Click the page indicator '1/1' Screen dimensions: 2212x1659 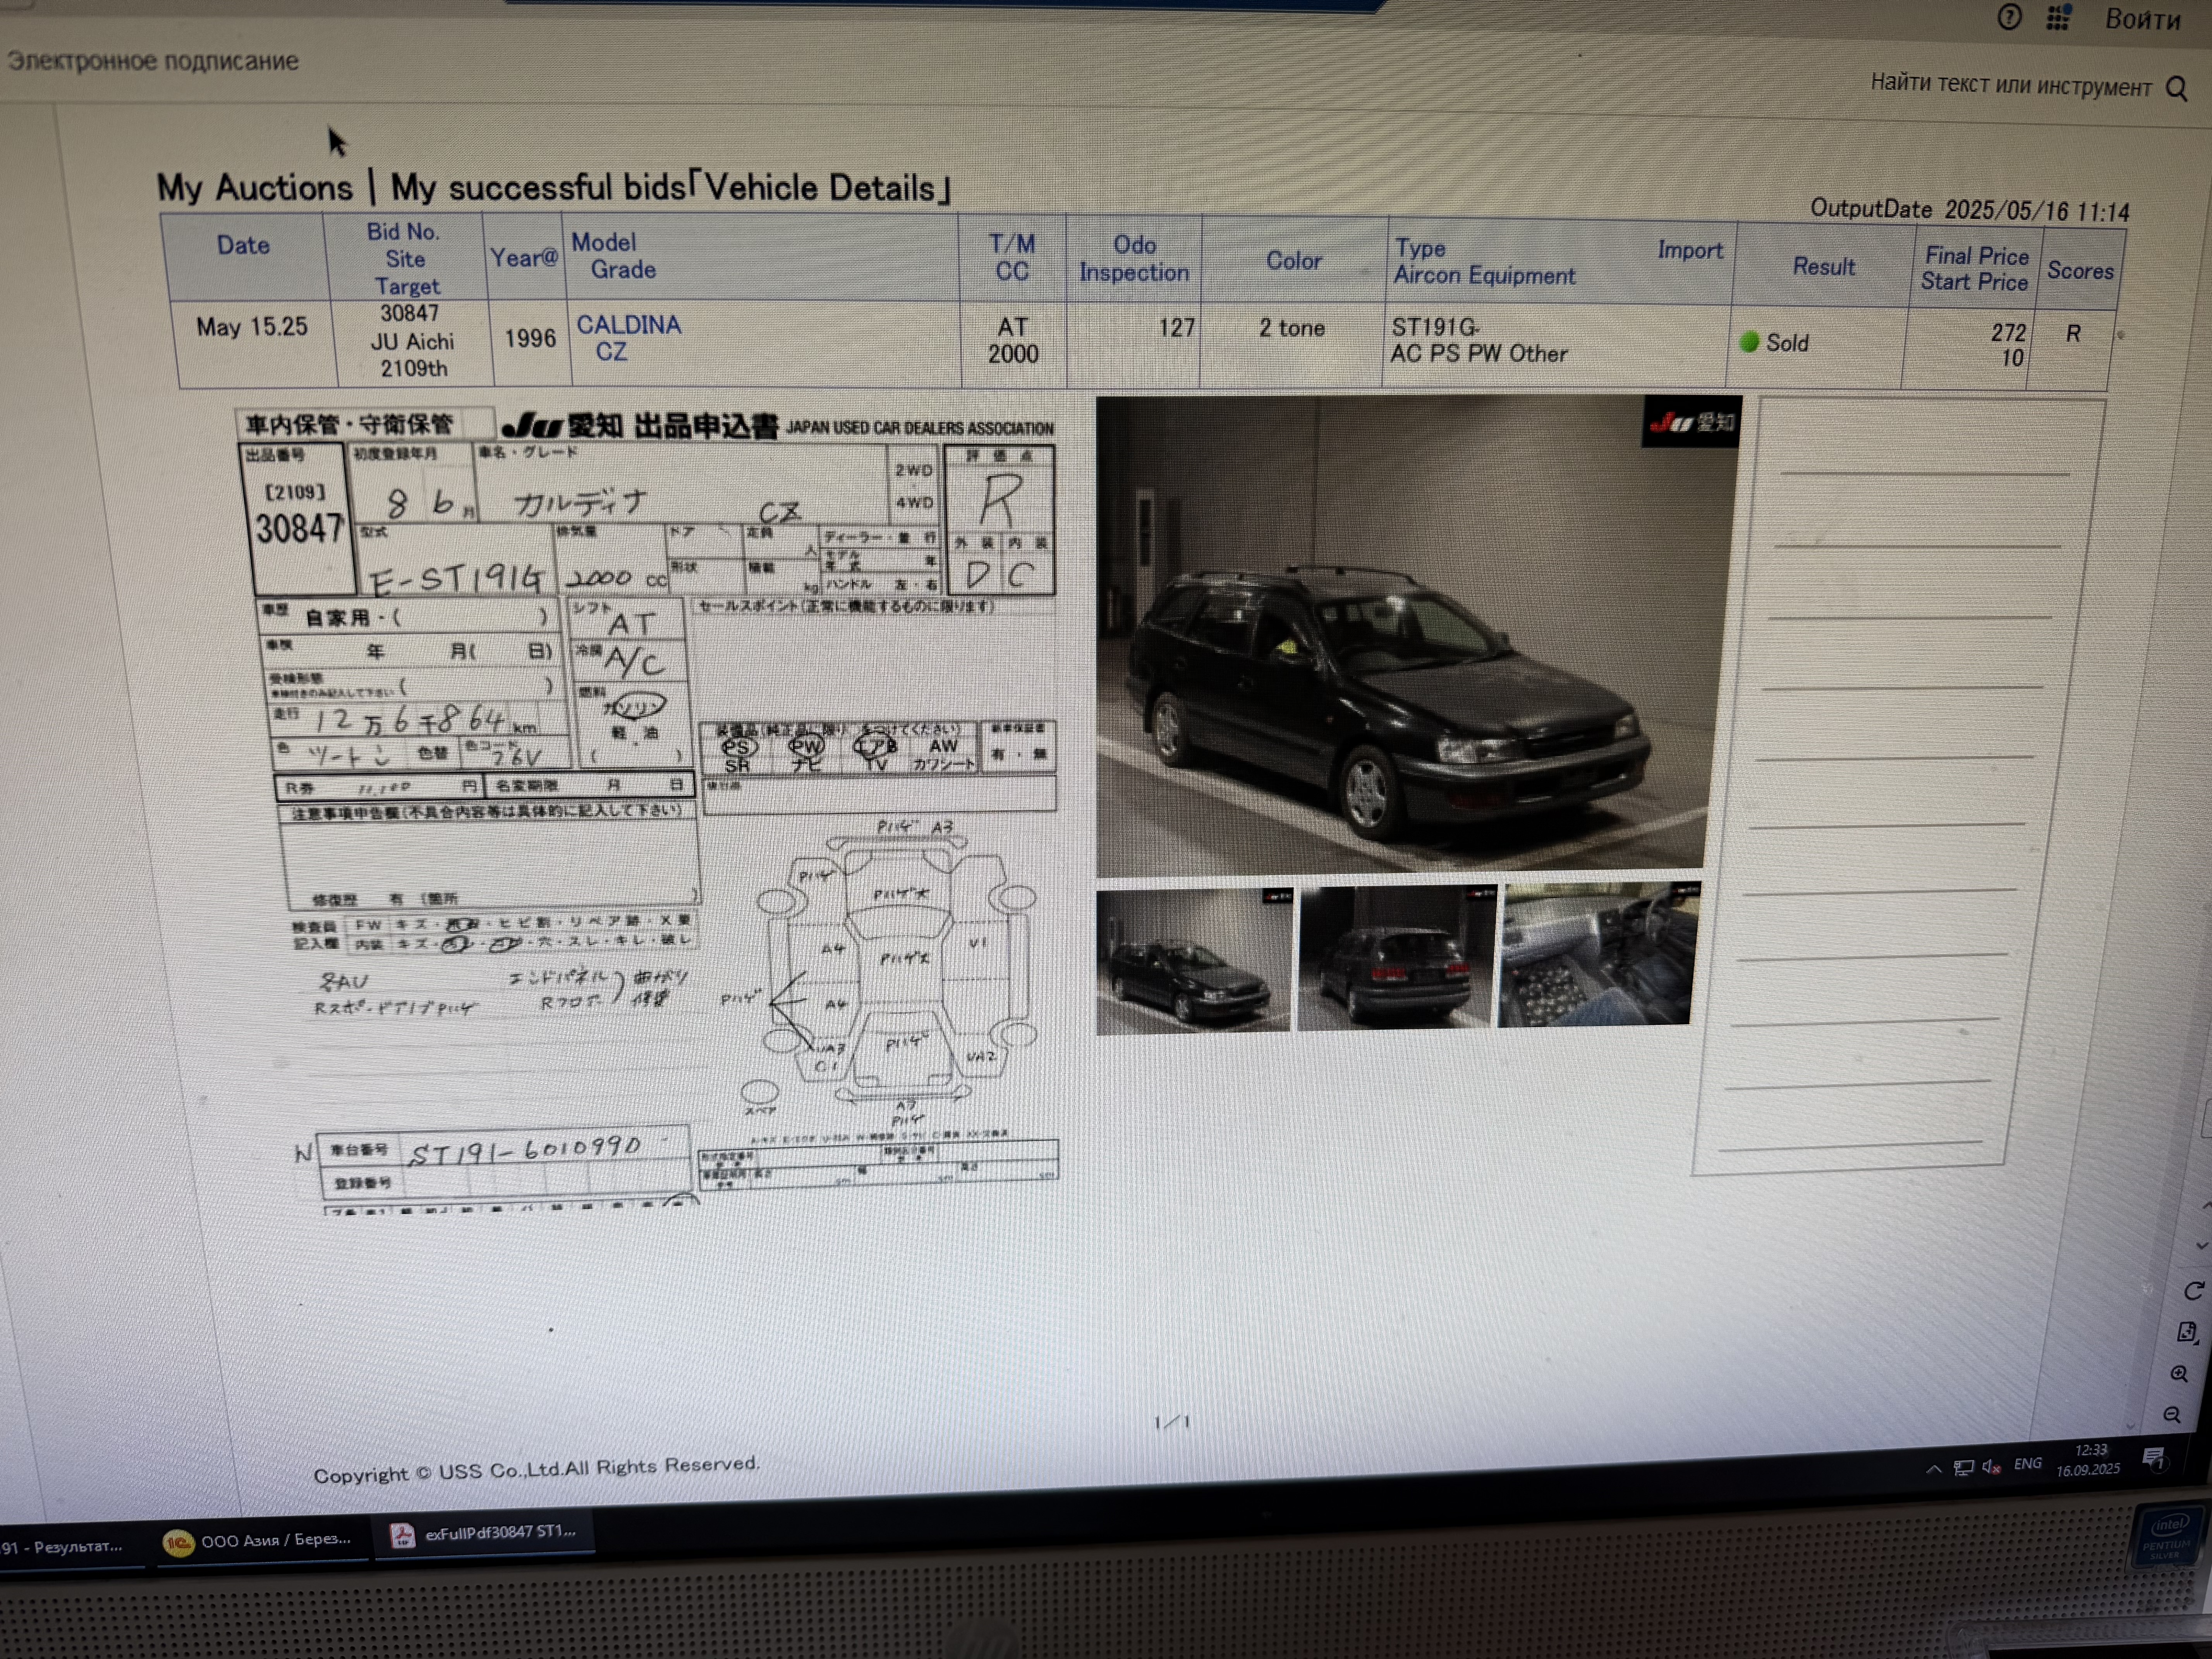[1172, 1422]
